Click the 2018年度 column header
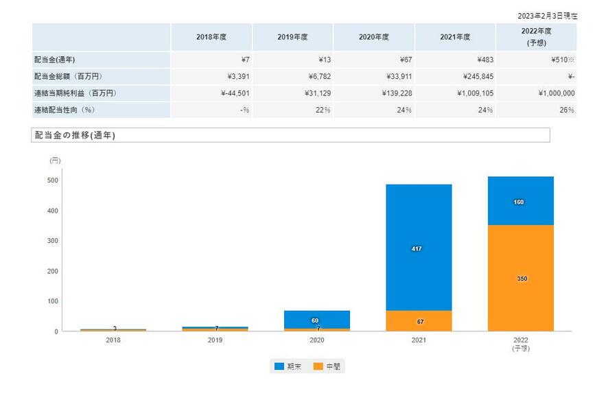The width and height of the screenshot is (597, 398). click(x=211, y=37)
